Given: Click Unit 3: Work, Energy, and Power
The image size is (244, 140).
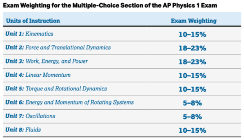Looking at the screenshot, I should point(46,61).
